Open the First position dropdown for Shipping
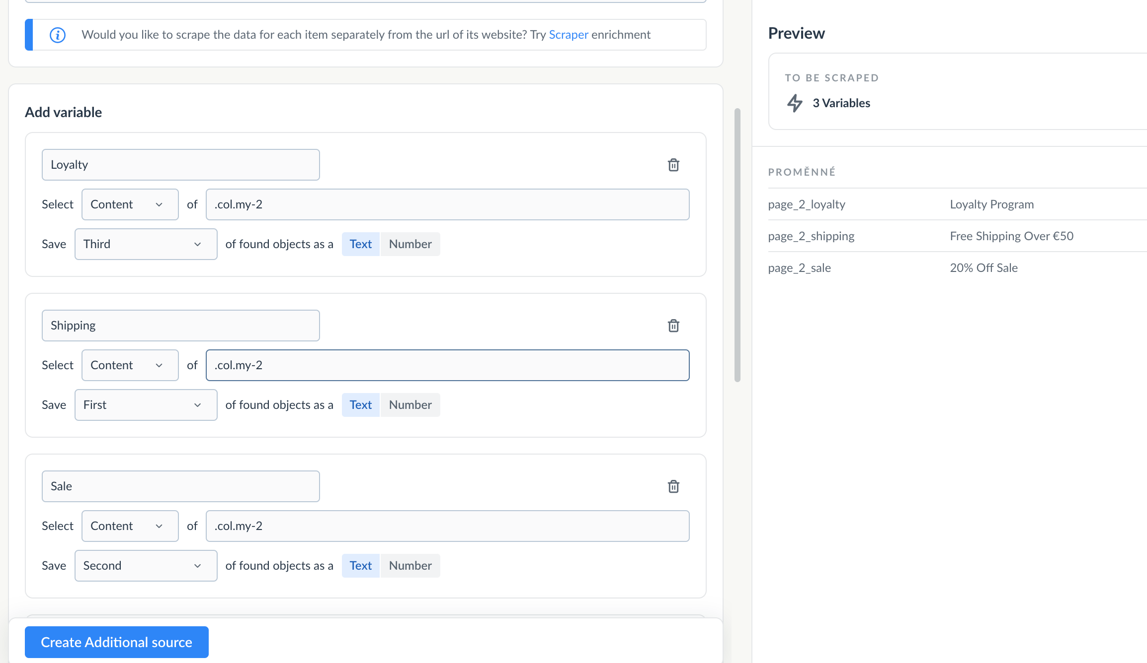The image size is (1147, 663). click(x=146, y=405)
